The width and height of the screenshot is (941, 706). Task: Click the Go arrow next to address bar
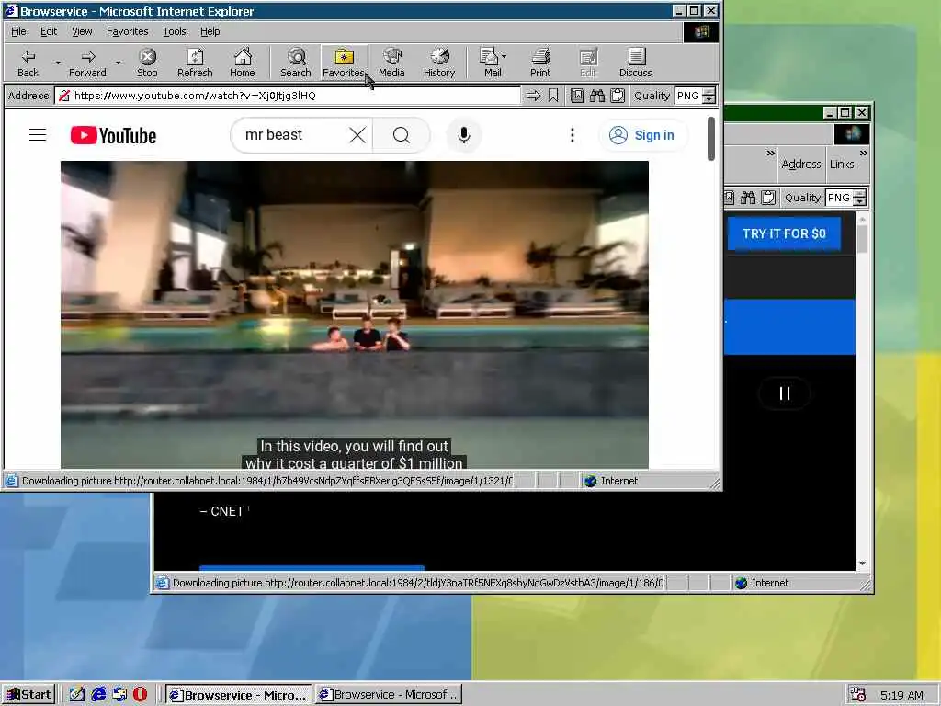(533, 96)
